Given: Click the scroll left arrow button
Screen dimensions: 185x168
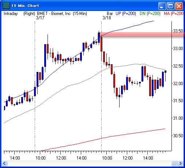Looking at the screenshot, I should point(5,163).
